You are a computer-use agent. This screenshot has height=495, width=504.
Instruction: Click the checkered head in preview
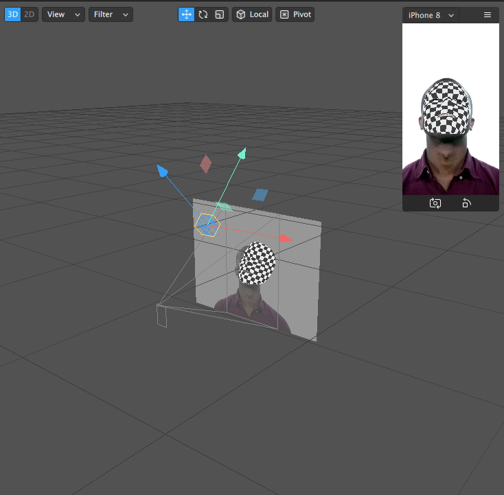(x=447, y=108)
